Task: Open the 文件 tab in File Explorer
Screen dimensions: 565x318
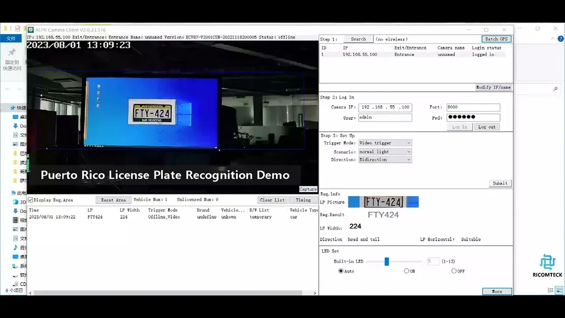Action: pyautogui.click(x=11, y=39)
